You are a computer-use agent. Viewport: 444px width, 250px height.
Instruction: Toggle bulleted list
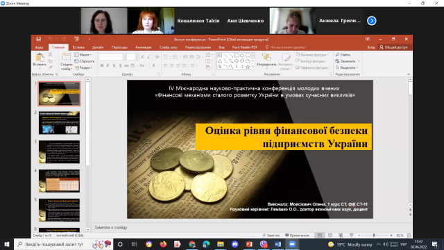(166, 57)
